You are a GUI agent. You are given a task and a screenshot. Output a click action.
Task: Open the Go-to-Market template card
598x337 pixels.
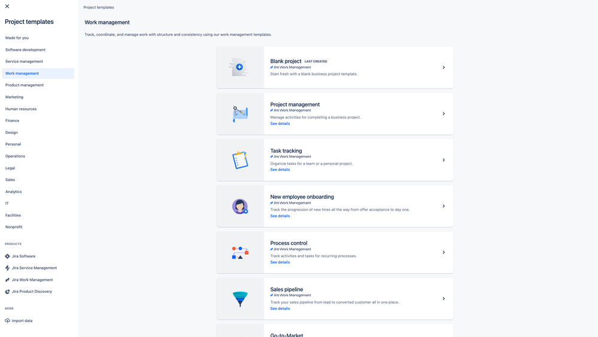click(335, 330)
